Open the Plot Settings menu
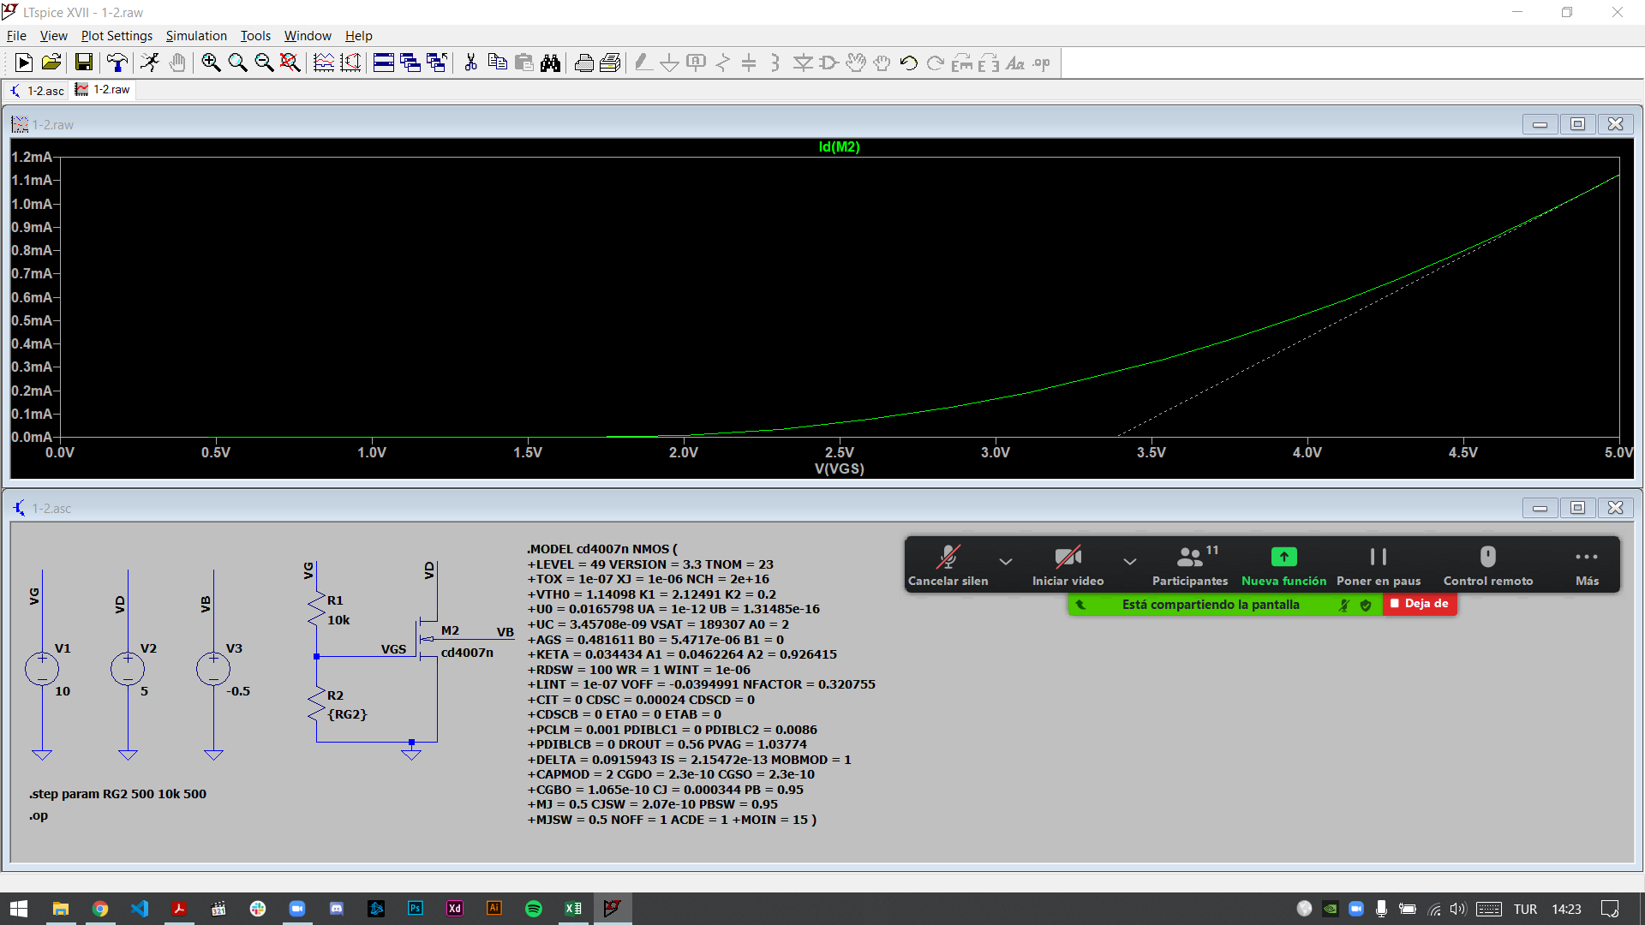 [117, 36]
